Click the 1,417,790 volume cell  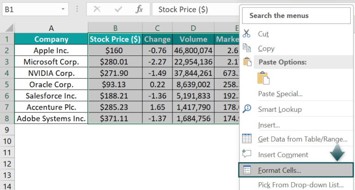click(x=193, y=107)
